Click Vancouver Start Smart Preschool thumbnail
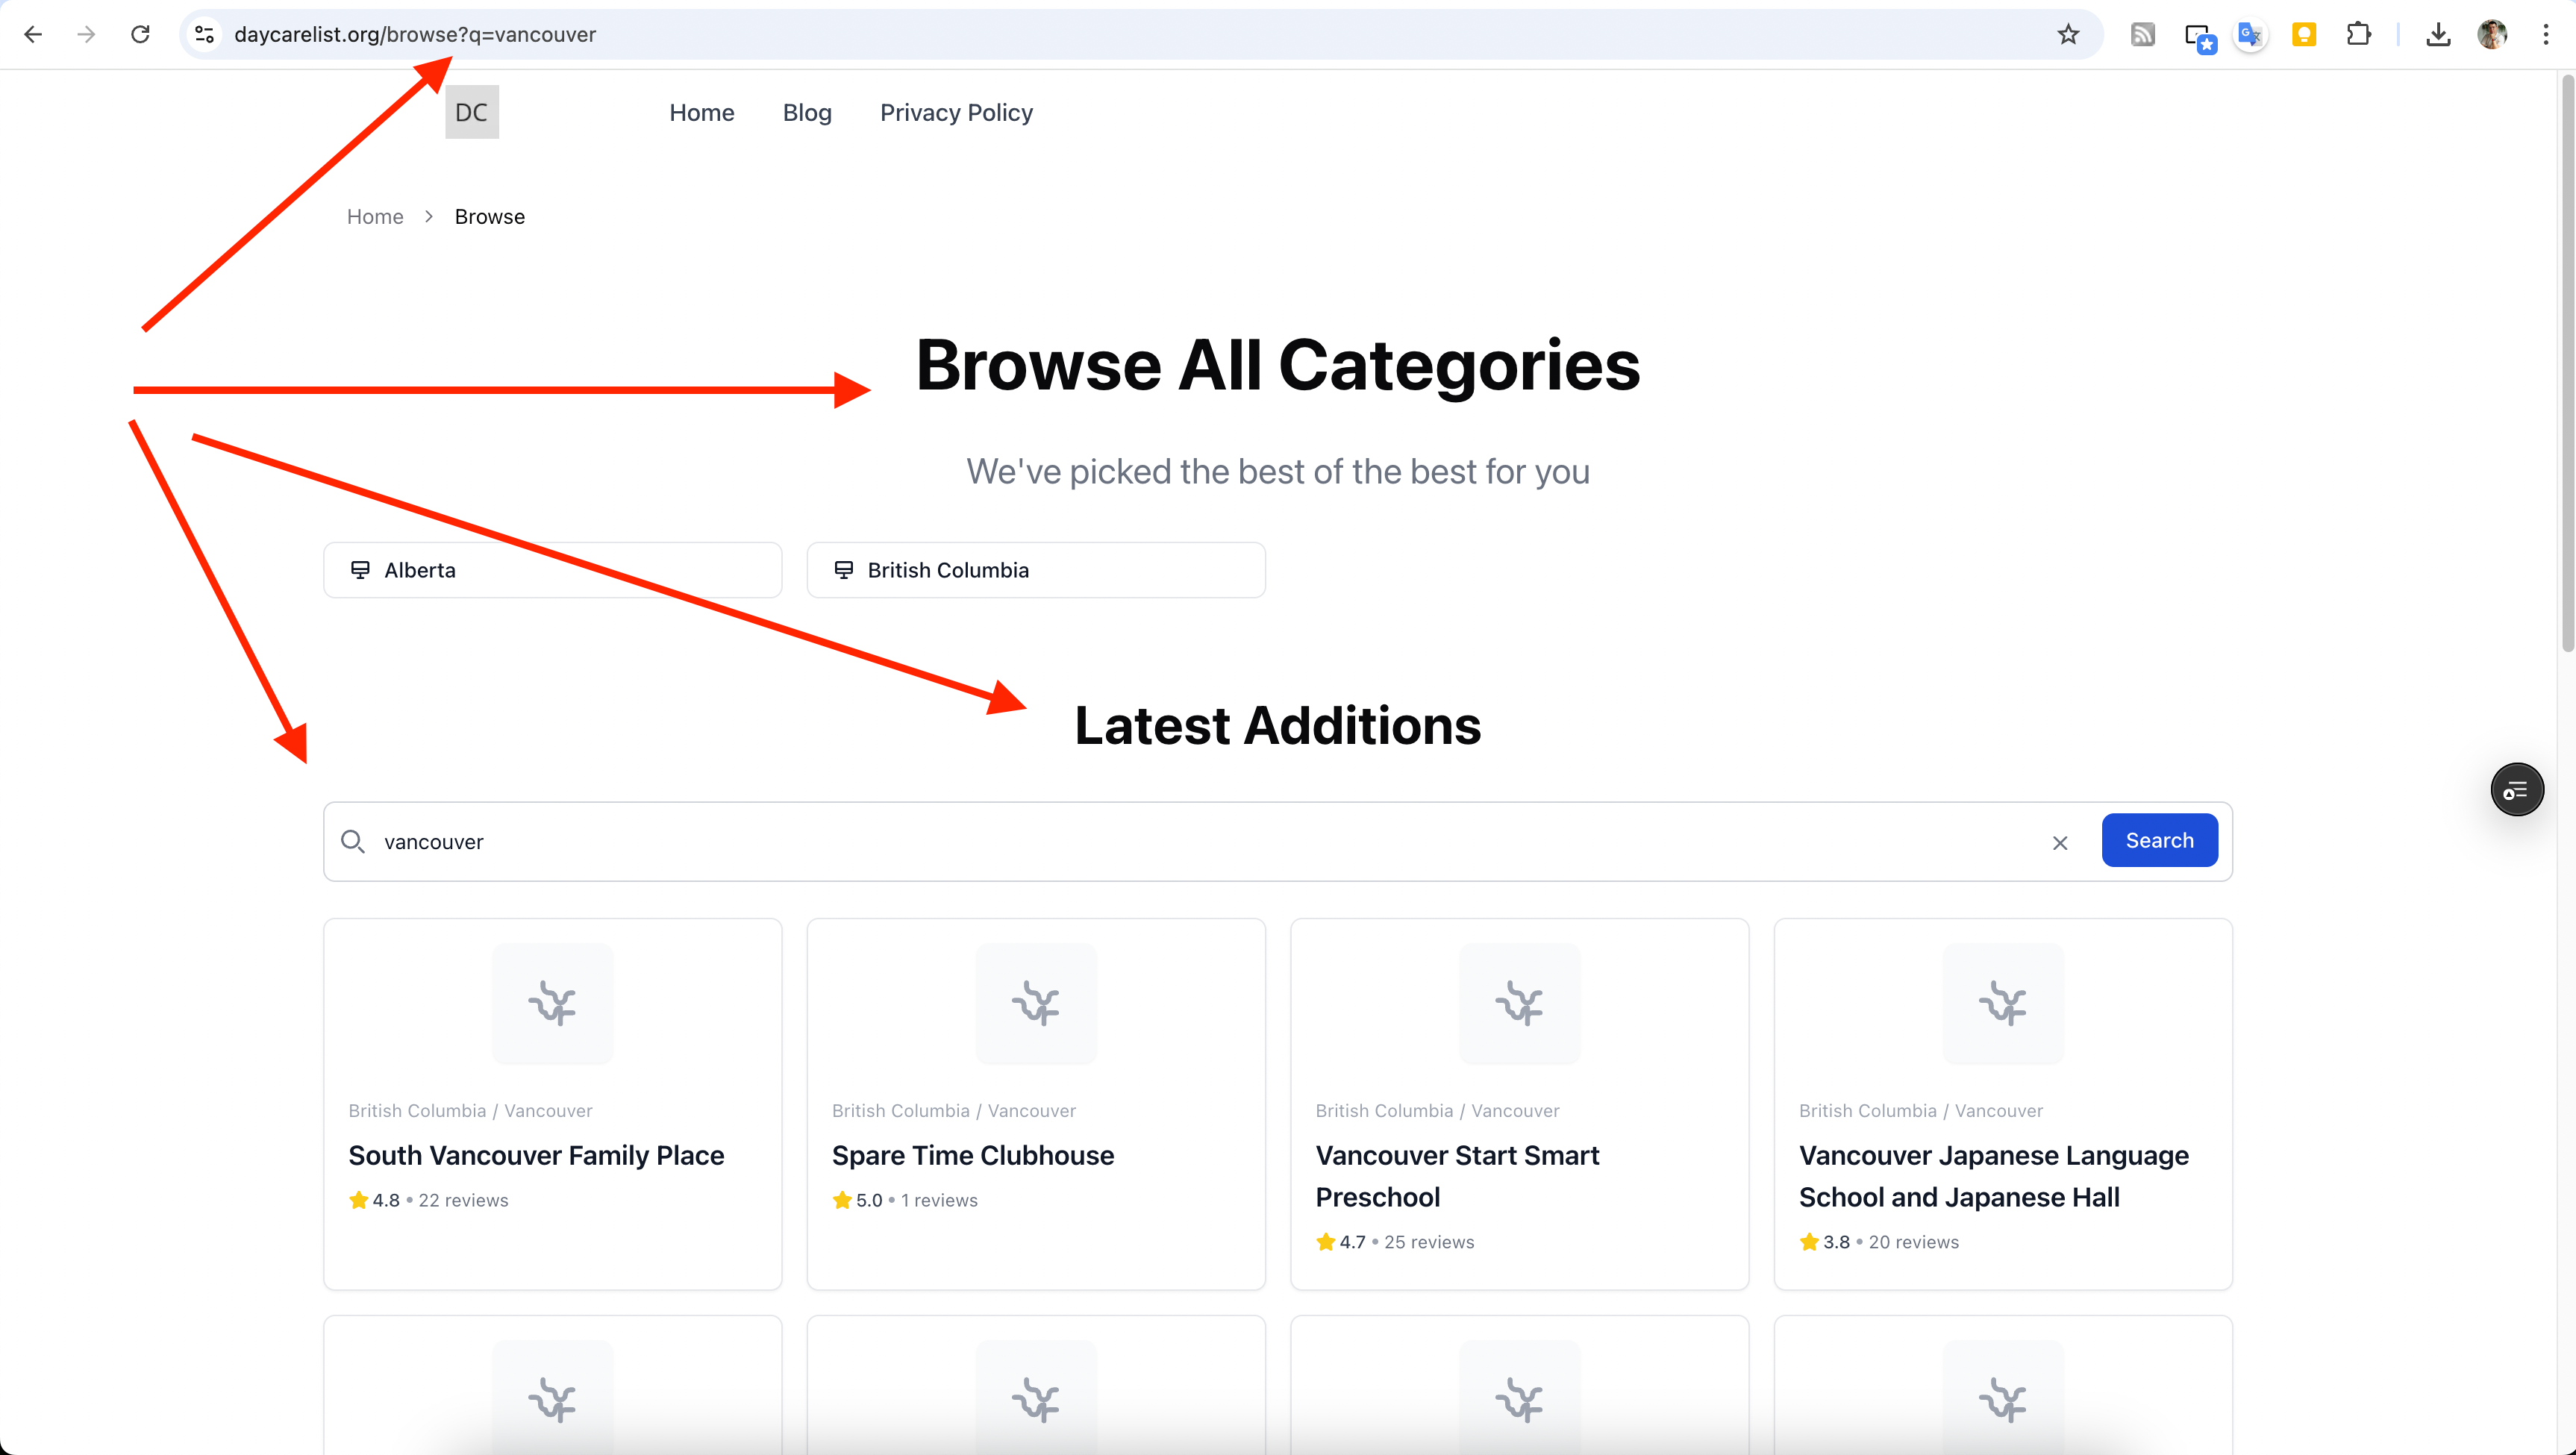This screenshot has width=2576, height=1455. point(1520,1003)
